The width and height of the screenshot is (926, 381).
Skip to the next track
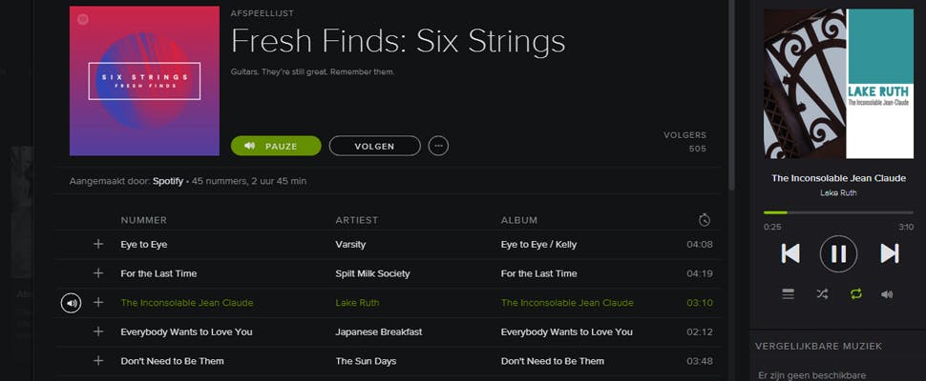[890, 253]
